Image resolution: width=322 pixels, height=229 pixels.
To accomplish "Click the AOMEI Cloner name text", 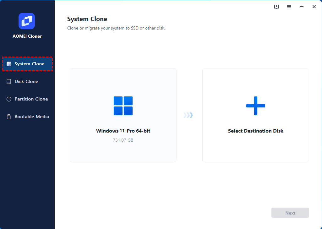I will [27, 36].
